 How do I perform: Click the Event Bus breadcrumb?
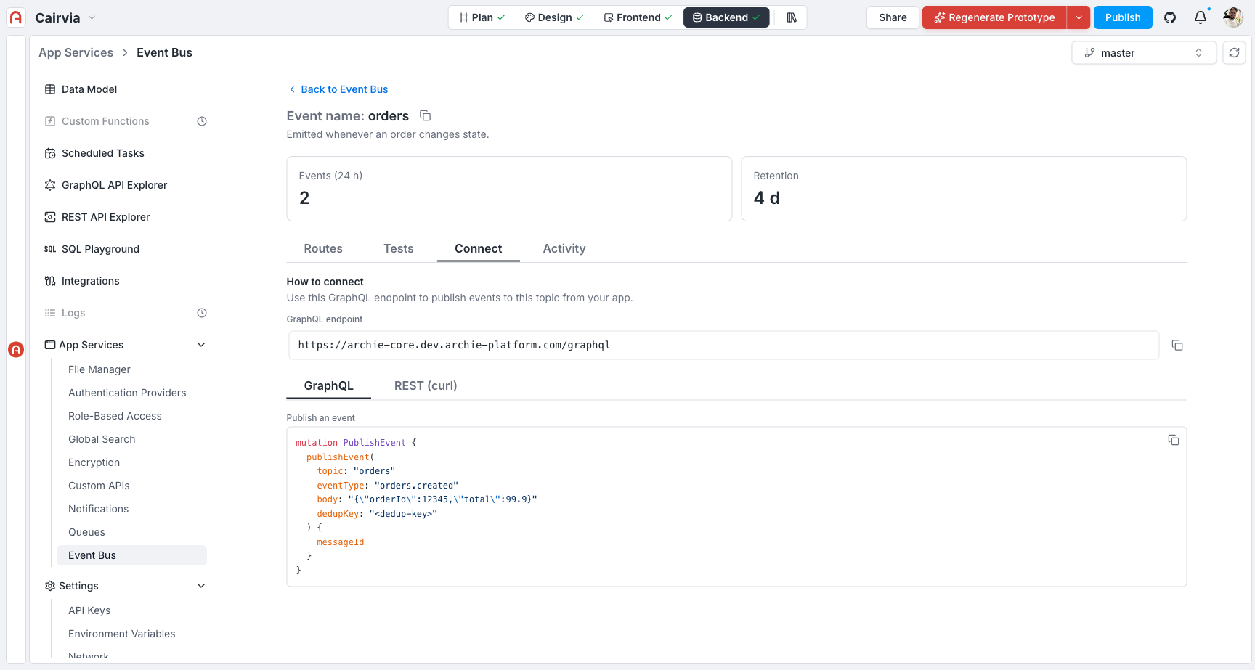click(x=164, y=52)
